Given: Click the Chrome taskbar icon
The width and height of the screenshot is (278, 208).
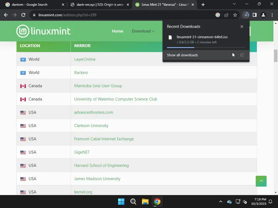Looking at the screenshot, I should (x=157, y=201).
